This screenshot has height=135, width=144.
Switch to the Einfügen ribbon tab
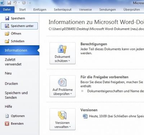[x=40, y=10]
